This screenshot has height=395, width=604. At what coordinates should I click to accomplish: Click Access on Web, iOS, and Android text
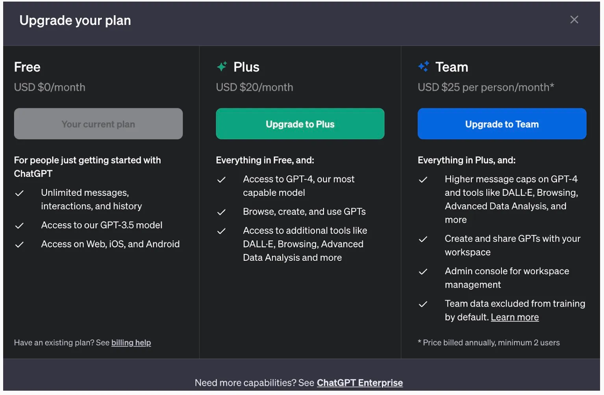coord(110,244)
